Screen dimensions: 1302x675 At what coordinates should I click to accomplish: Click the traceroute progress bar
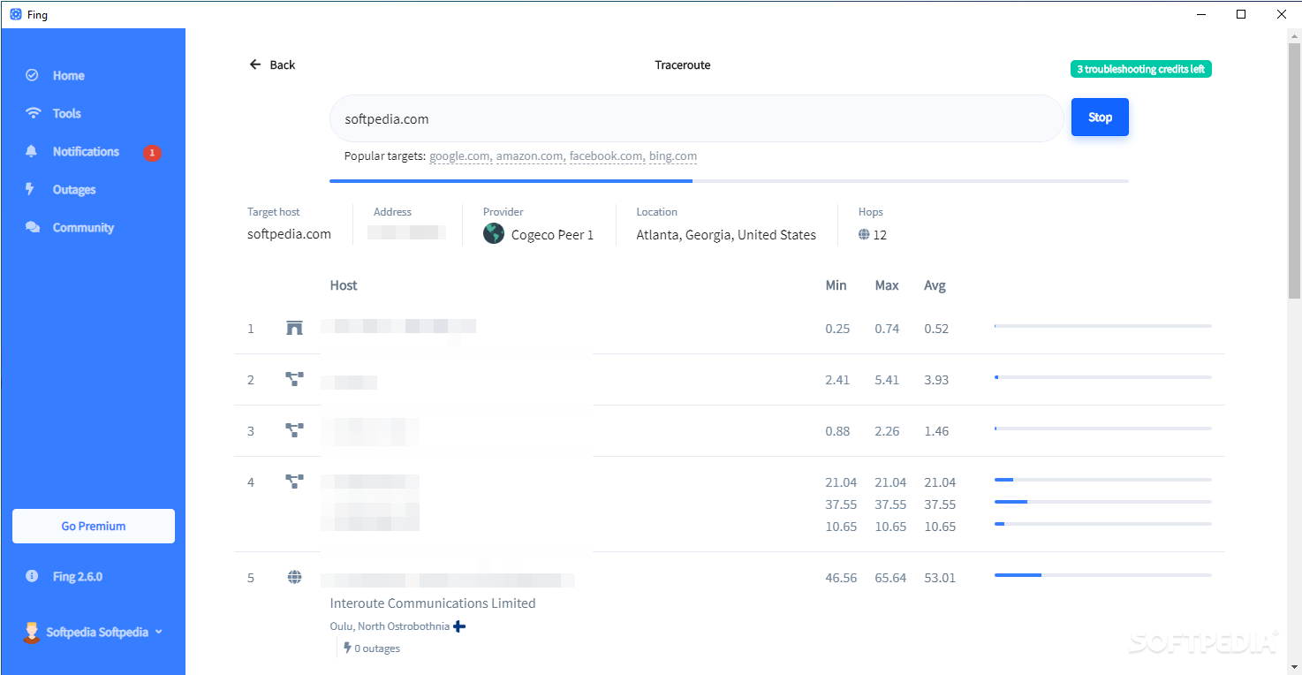(x=729, y=181)
